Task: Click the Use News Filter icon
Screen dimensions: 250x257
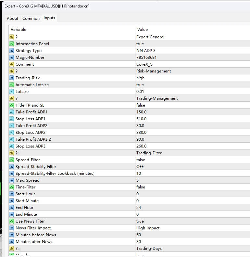Action: click(12, 221)
